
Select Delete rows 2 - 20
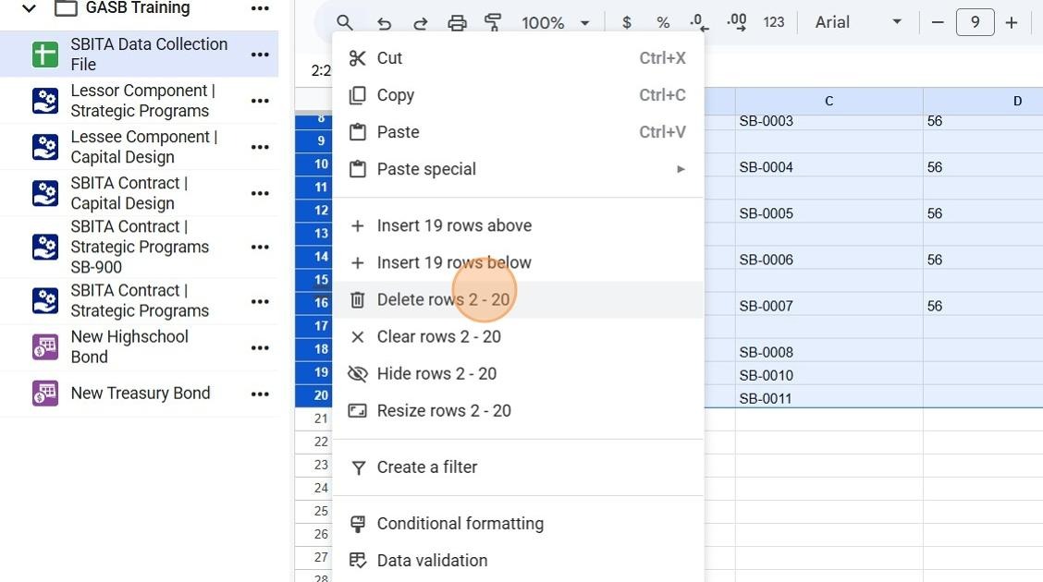[x=518, y=299]
